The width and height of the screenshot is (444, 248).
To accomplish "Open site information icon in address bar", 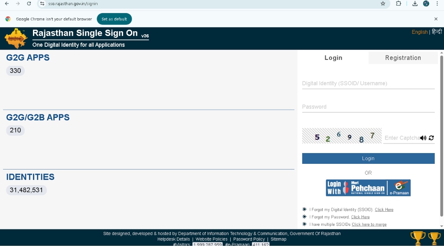I will 42,3.
